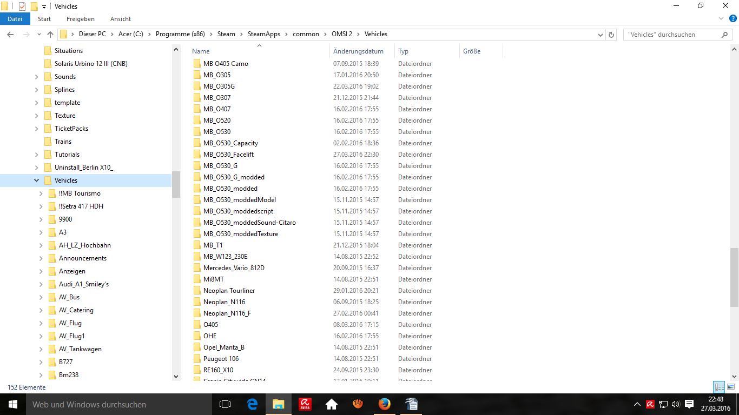Click the New folder quick access icon
The width and height of the screenshot is (739, 415).
coord(34,6)
